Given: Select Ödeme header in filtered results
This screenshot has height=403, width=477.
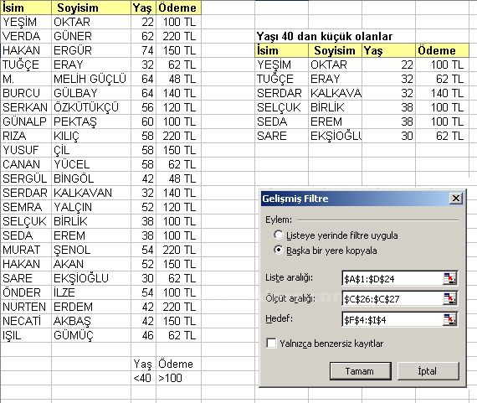Looking at the screenshot, I should tap(442, 50).
